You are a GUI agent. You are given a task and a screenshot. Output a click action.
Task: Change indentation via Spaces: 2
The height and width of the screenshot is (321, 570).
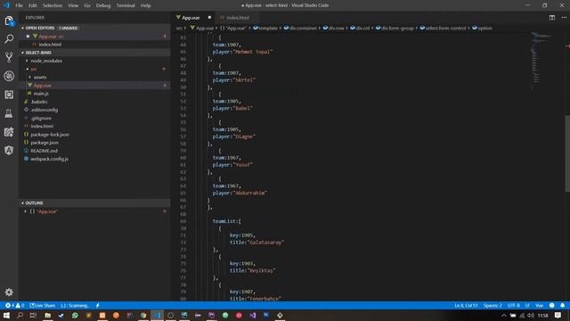493,305
